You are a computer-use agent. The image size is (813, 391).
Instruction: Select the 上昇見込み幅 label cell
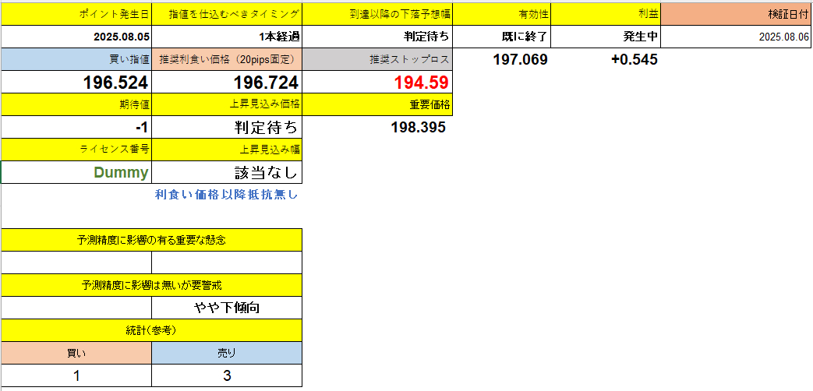[x=227, y=150]
